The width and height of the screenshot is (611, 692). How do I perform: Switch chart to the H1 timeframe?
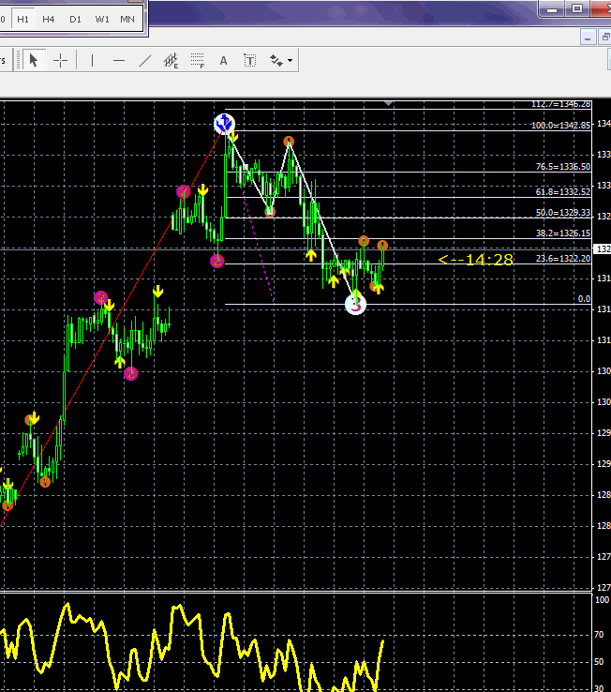coord(22,20)
